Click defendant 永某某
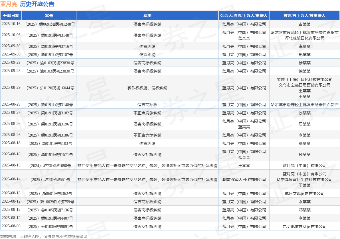Viewport: 340px width, 239px height. tap(304, 202)
